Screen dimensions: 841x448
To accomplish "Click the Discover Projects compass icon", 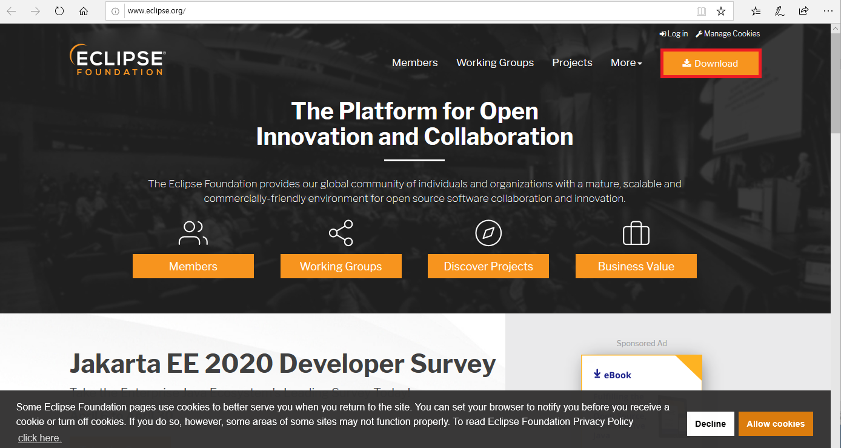I will [488, 233].
